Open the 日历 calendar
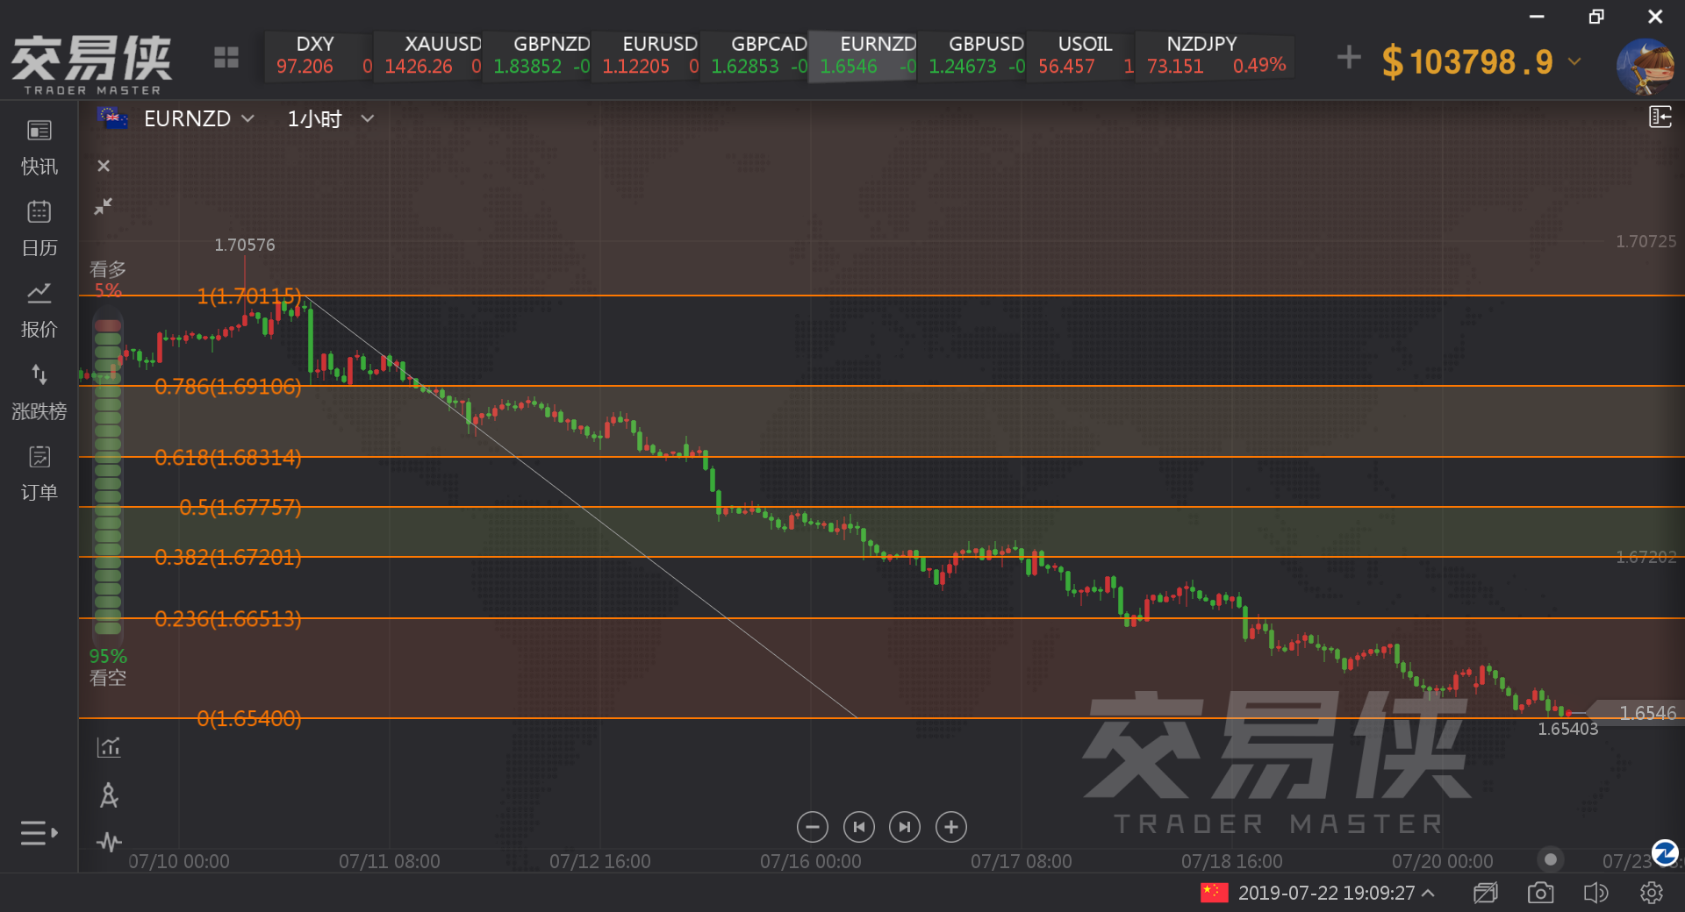The width and height of the screenshot is (1685, 912). [39, 228]
